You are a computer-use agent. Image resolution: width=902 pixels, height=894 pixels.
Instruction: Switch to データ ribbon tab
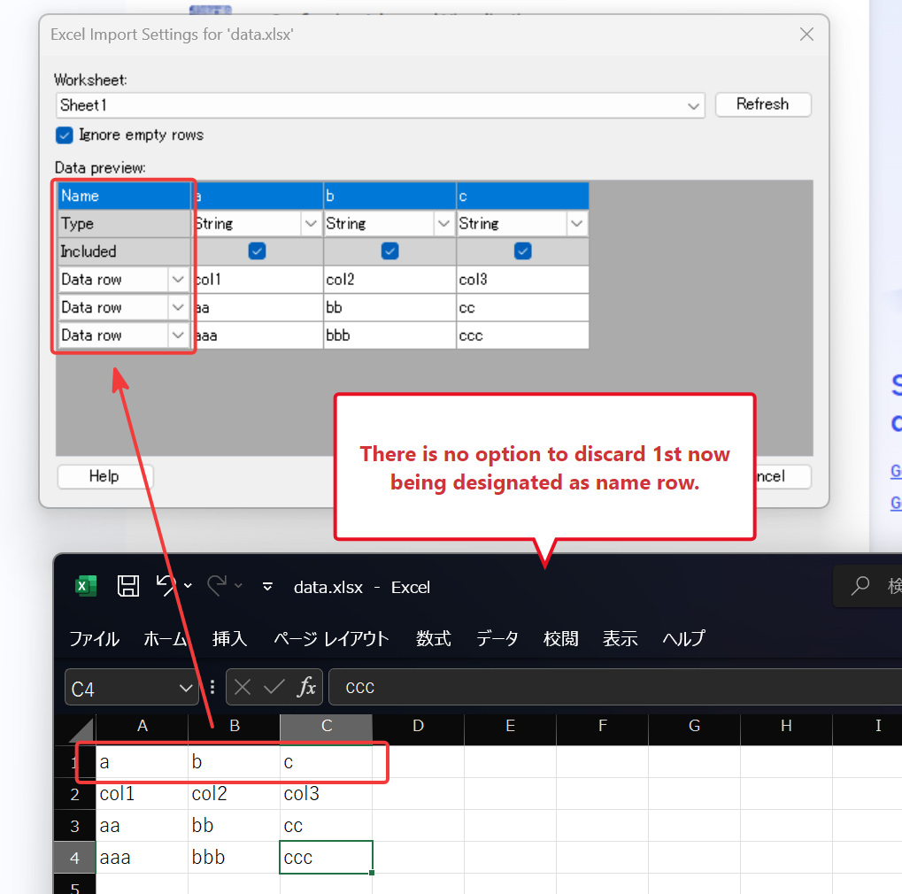497,638
